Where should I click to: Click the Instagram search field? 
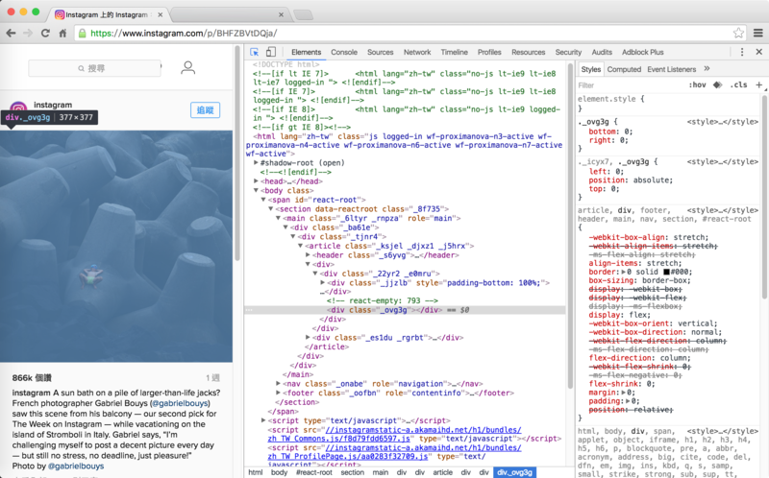coord(94,68)
